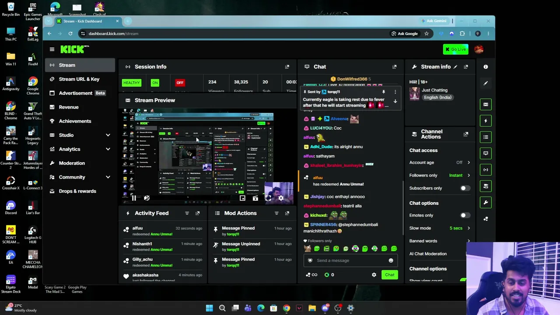Mute the stream preview audio

[x=147, y=198]
